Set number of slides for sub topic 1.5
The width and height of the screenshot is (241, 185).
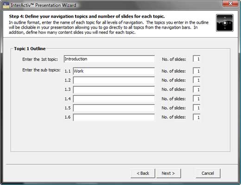click(197, 108)
